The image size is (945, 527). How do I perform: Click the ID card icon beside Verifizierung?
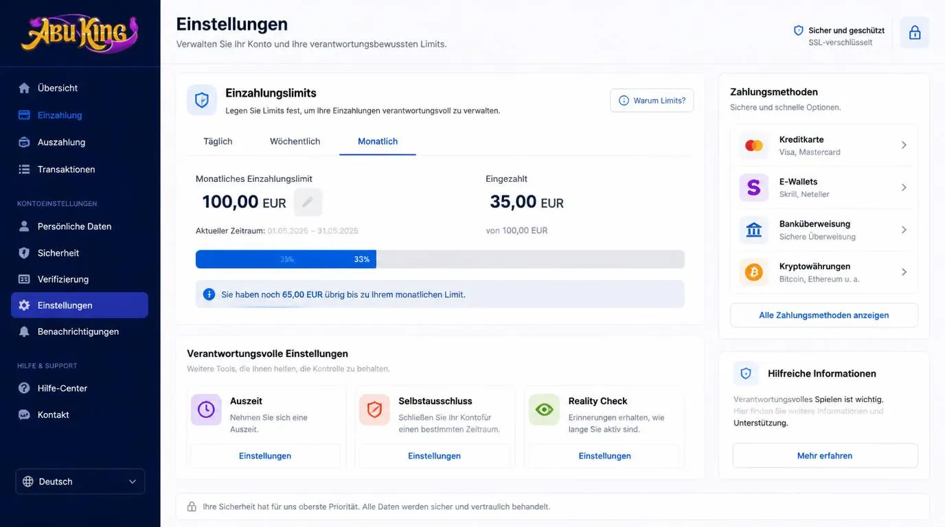24,279
